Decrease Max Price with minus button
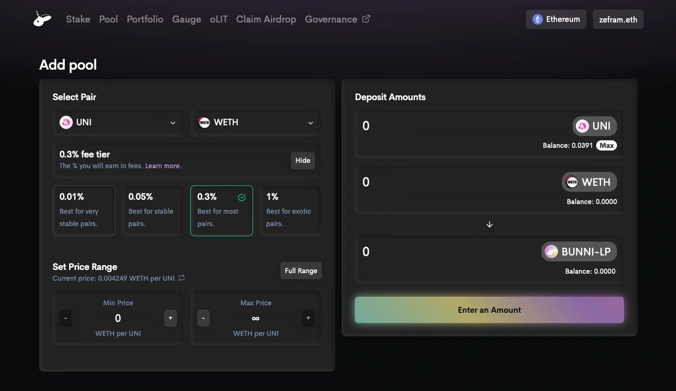Viewport: 676px width, 391px height. click(203, 318)
